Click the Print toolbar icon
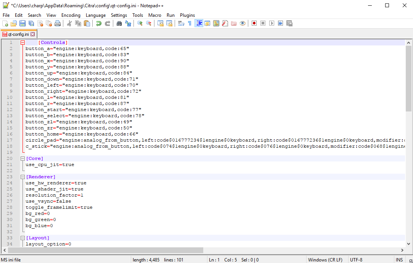The height and width of the screenshot is (263, 413). [x=58, y=23]
